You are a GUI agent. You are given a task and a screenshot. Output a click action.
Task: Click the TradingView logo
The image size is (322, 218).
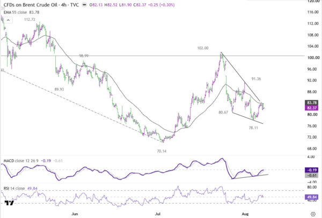tap(9, 203)
